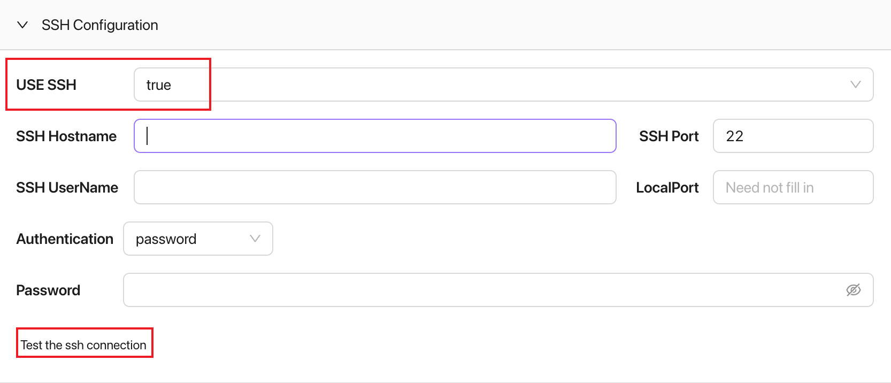Click the Authentication label text
This screenshot has height=383, width=891.
click(64, 239)
